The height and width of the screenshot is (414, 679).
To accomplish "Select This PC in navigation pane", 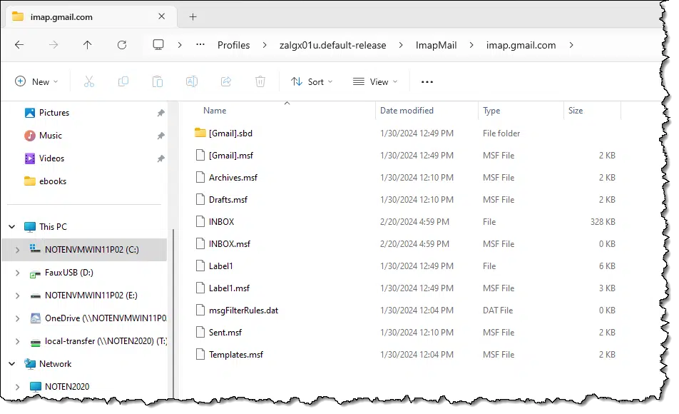I will click(53, 227).
